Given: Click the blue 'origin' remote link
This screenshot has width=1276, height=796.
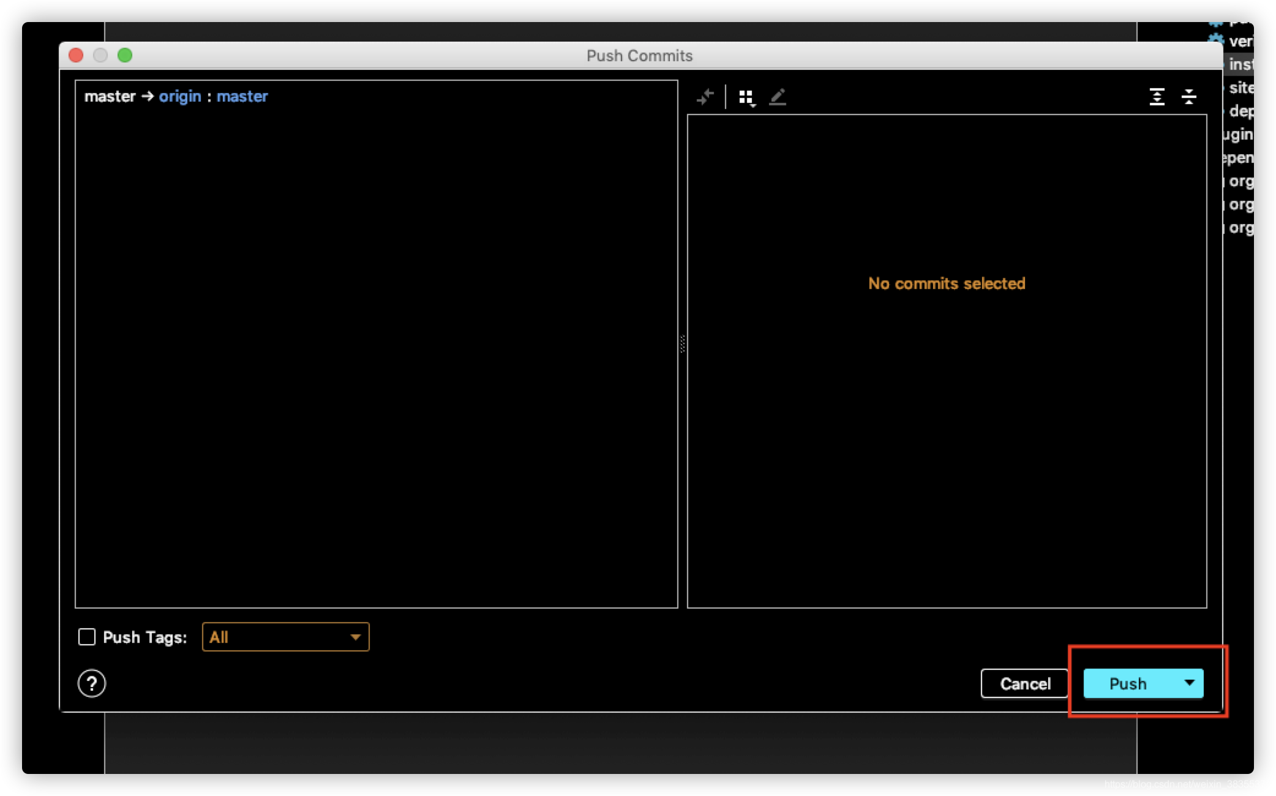Looking at the screenshot, I should click(180, 96).
